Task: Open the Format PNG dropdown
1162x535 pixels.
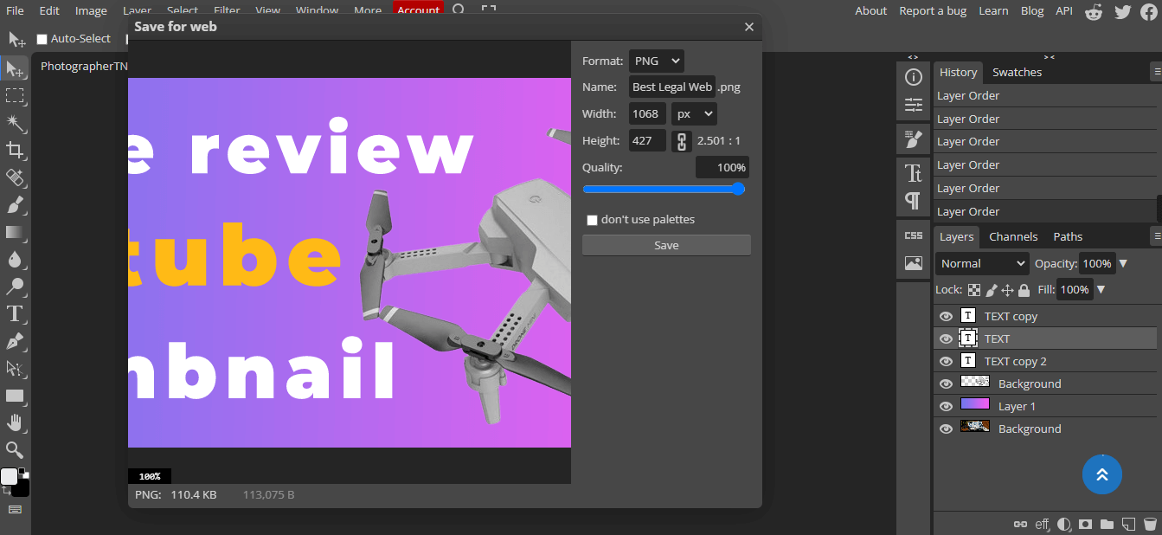Action: click(656, 61)
